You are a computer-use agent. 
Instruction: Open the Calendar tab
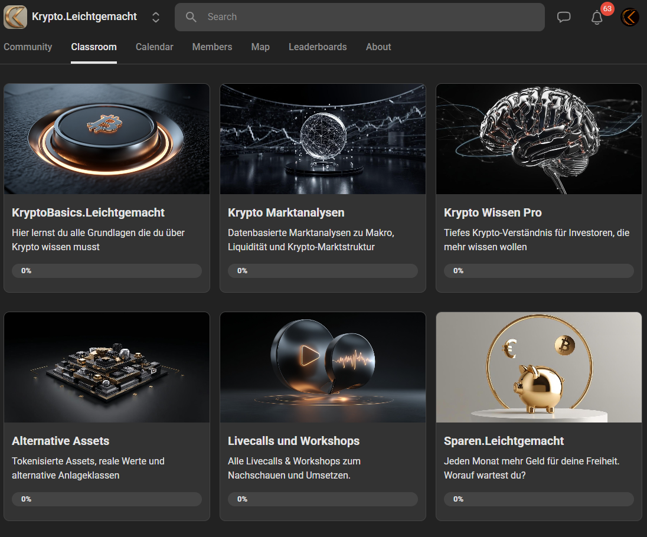(154, 47)
